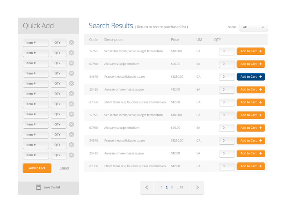This screenshot has height=215, width=286.
Task: Add item 67890 to the cart
Action: (251, 64)
